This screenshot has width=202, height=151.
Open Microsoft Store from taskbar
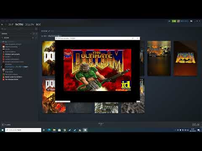(x=59, y=130)
